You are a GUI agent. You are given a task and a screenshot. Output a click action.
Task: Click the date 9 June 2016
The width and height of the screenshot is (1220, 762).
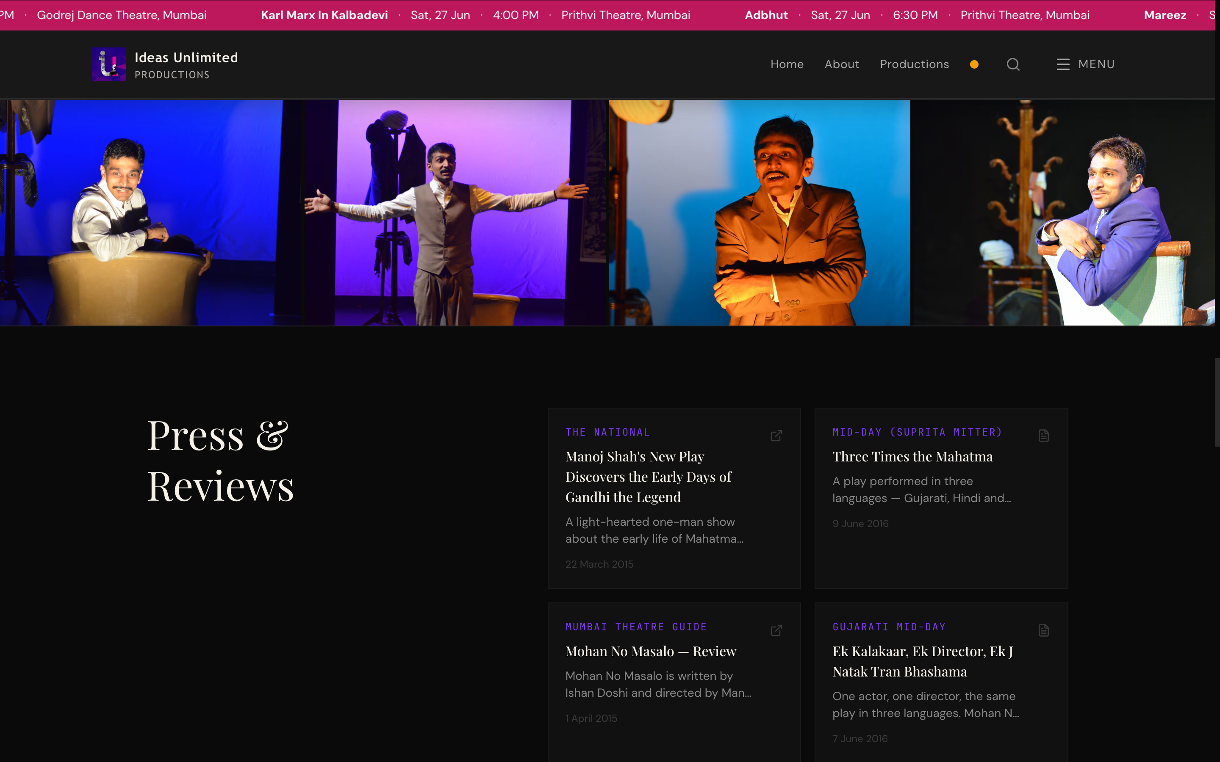860,523
